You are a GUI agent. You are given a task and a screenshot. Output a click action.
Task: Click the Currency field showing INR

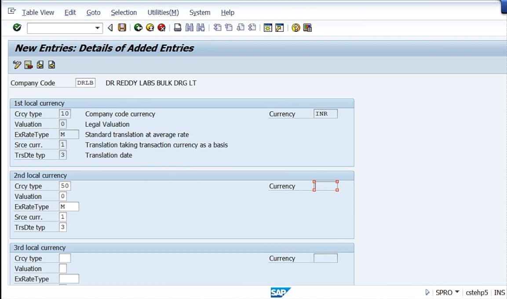pos(325,114)
